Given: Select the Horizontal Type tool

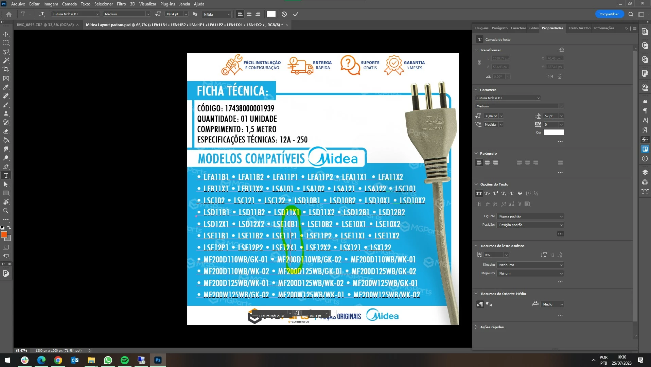Looking at the screenshot, I should [x=6, y=176].
